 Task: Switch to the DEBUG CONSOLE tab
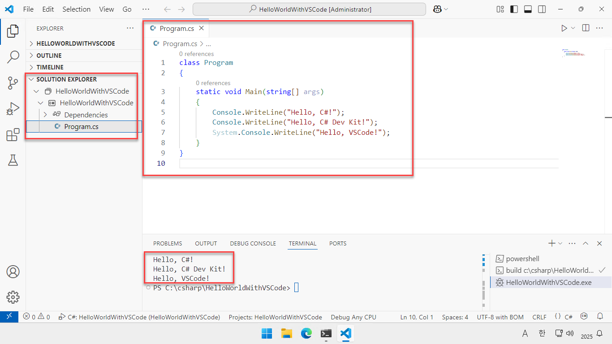click(x=253, y=243)
